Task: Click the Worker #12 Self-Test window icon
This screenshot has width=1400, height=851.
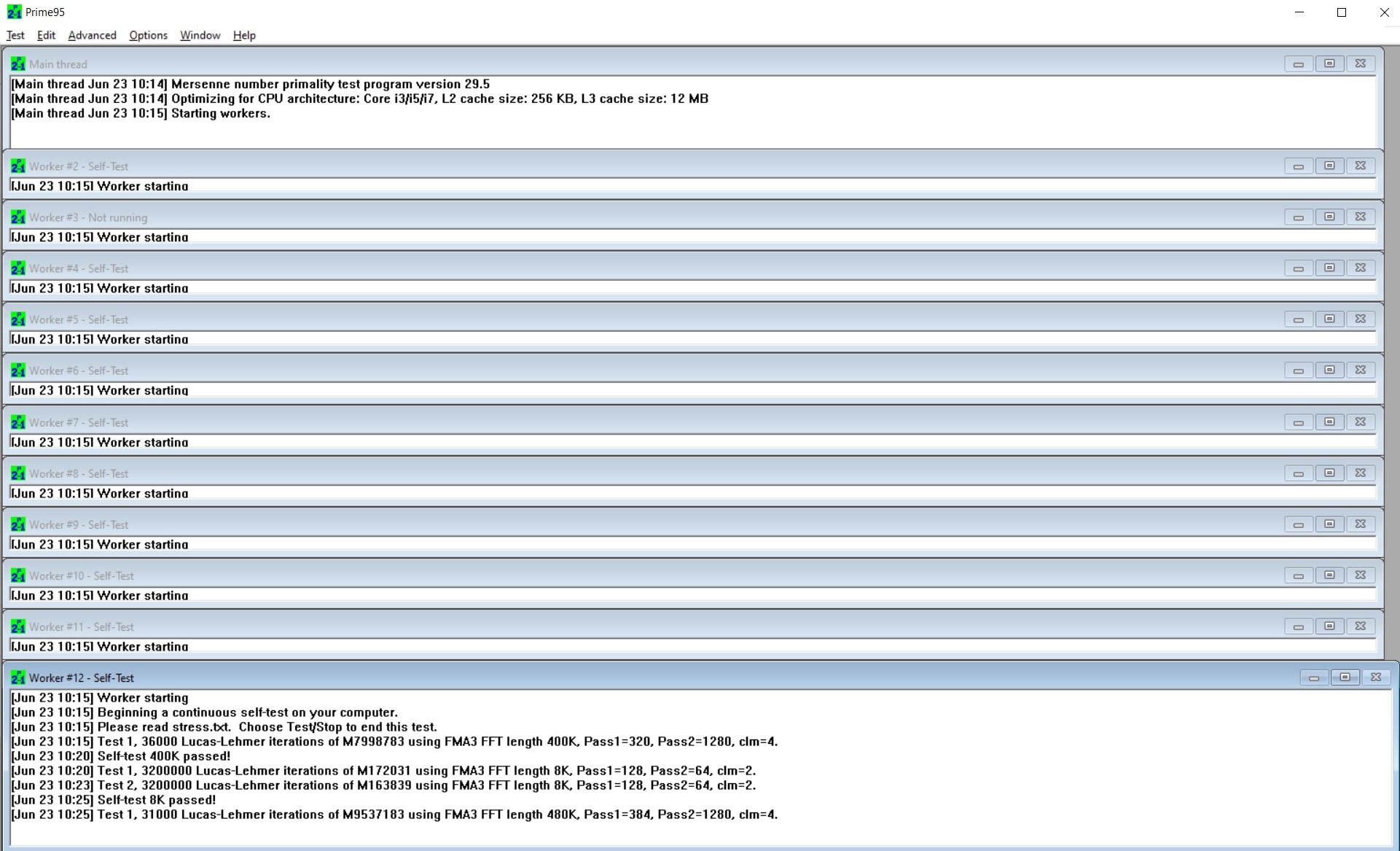Action: point(17,677)
